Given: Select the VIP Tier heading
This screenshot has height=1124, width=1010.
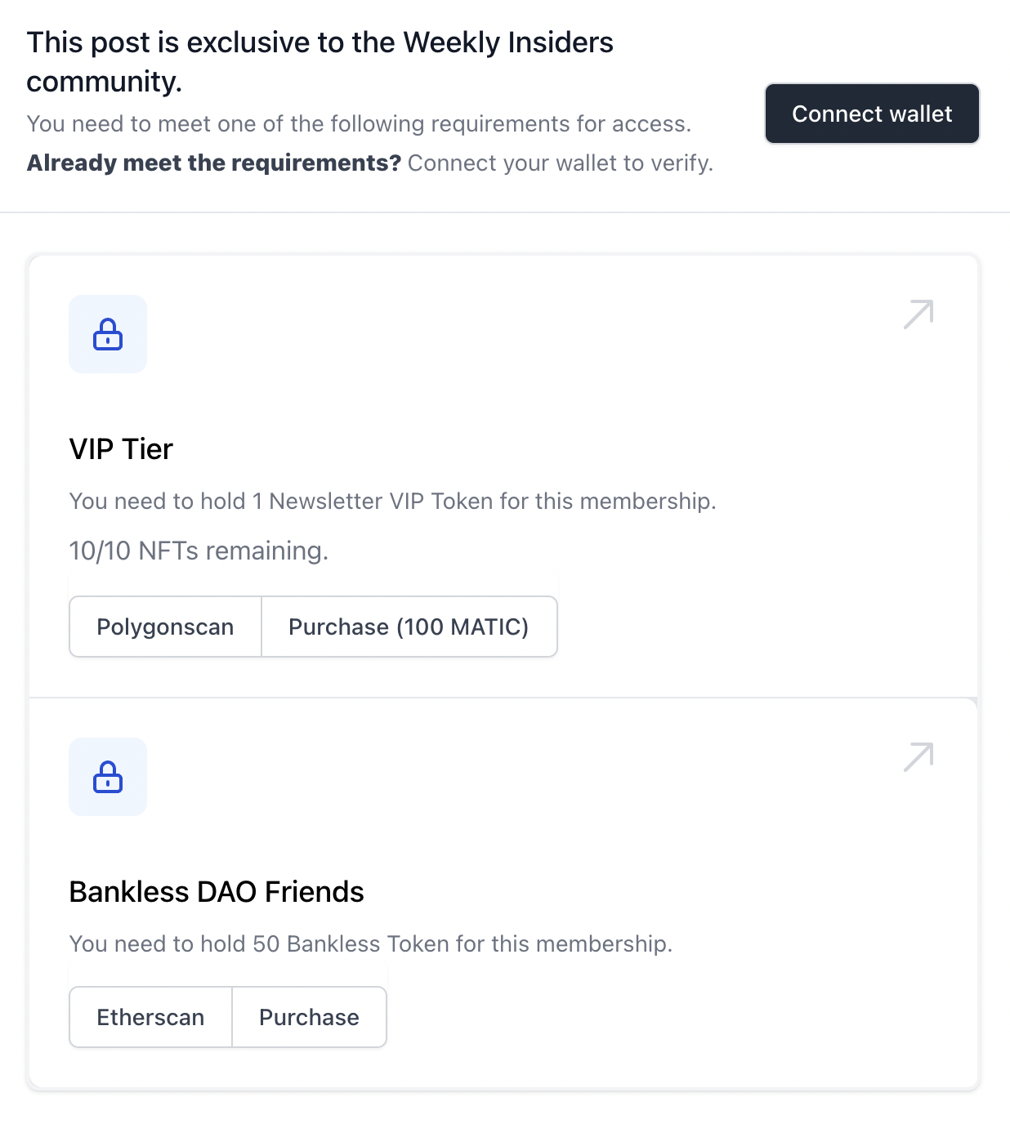Looking at the screenshot, I should (121, 449).
